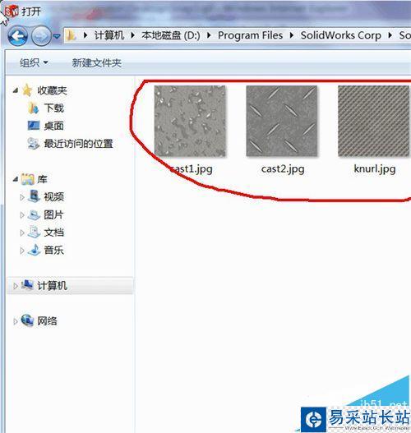Select SolidWorks Corp breadcrumb segment
411x433 pixels.
[x=341, y=35]
